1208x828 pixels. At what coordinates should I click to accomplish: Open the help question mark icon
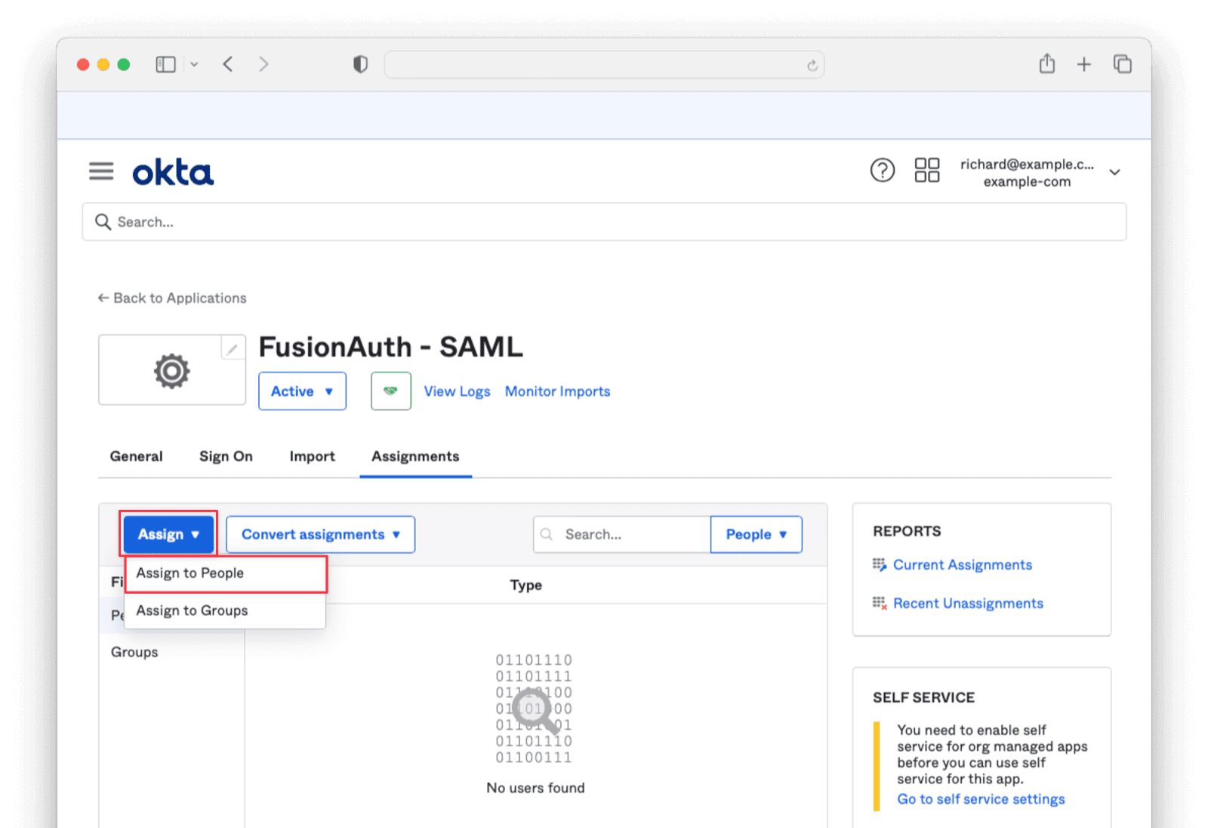tap(882, 171)
